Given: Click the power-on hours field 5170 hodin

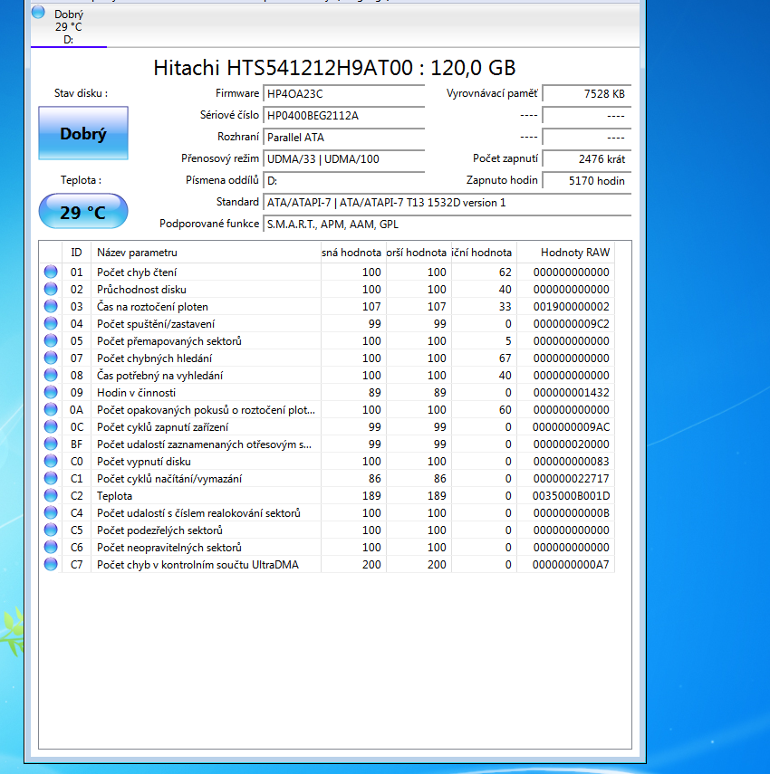Looking at the screenshot, I should click(587, 181).
